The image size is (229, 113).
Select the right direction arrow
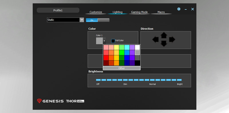(172, 39)
